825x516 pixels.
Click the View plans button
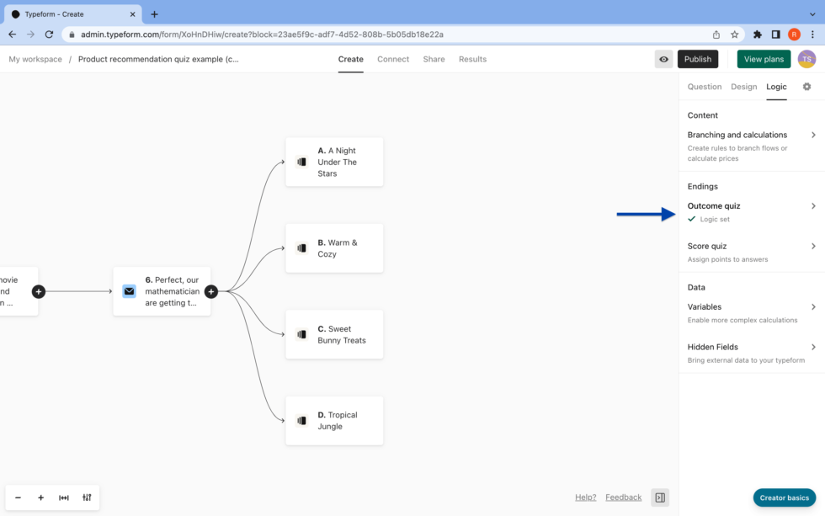coord(764,59)
